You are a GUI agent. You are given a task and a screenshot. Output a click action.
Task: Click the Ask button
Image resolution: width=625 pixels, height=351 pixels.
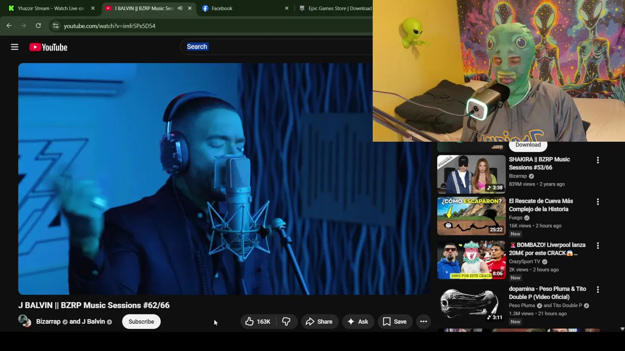(358, 321)
